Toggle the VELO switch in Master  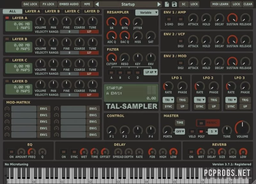point(192,131)
